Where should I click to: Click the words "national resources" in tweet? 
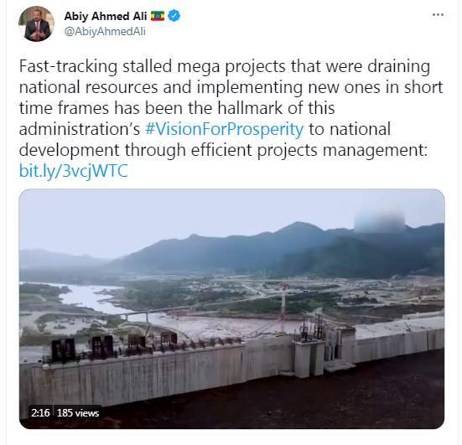[89, 87]
